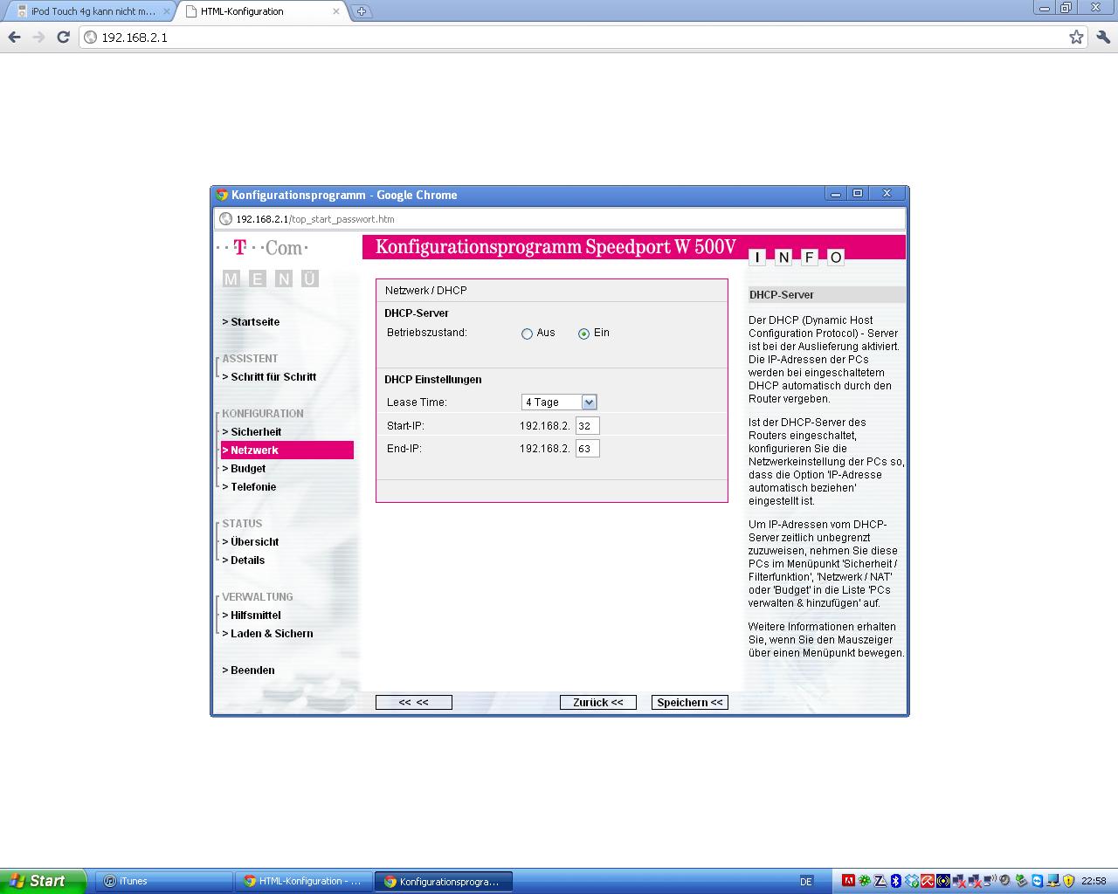Click the yellow wireless signal tray icon
Viewport: 1118px width, 894px height.
[943, 881]
